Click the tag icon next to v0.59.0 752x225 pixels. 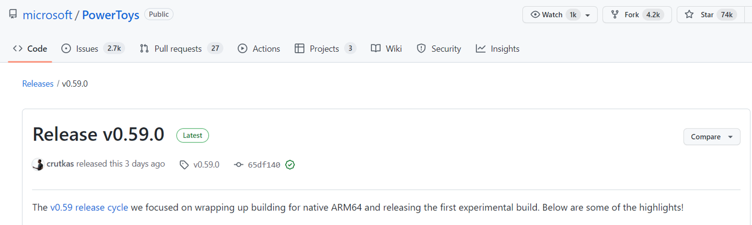[184, 164]
